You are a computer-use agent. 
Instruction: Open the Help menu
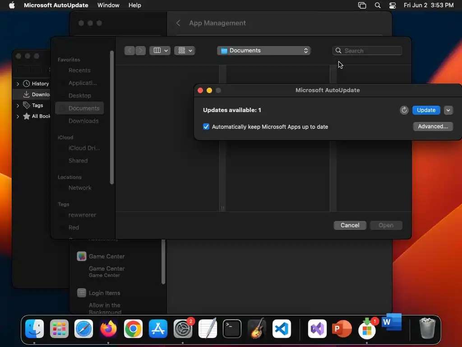pyautogui.click(x=134, y=5)
